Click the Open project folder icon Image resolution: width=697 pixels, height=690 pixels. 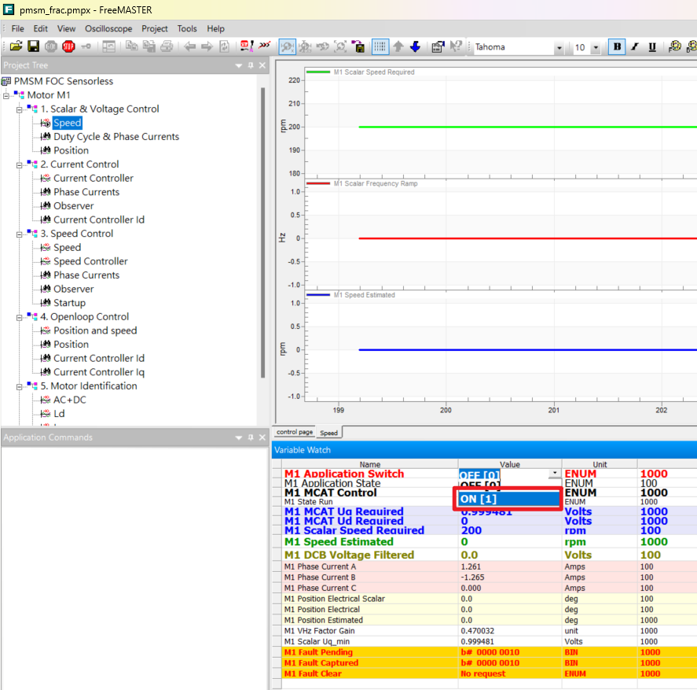(16, 47)
